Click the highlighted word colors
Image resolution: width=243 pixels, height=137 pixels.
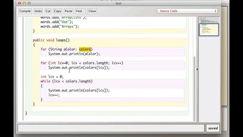click(85, 49)
